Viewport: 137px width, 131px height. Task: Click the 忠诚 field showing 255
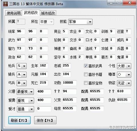pos(67,66)
